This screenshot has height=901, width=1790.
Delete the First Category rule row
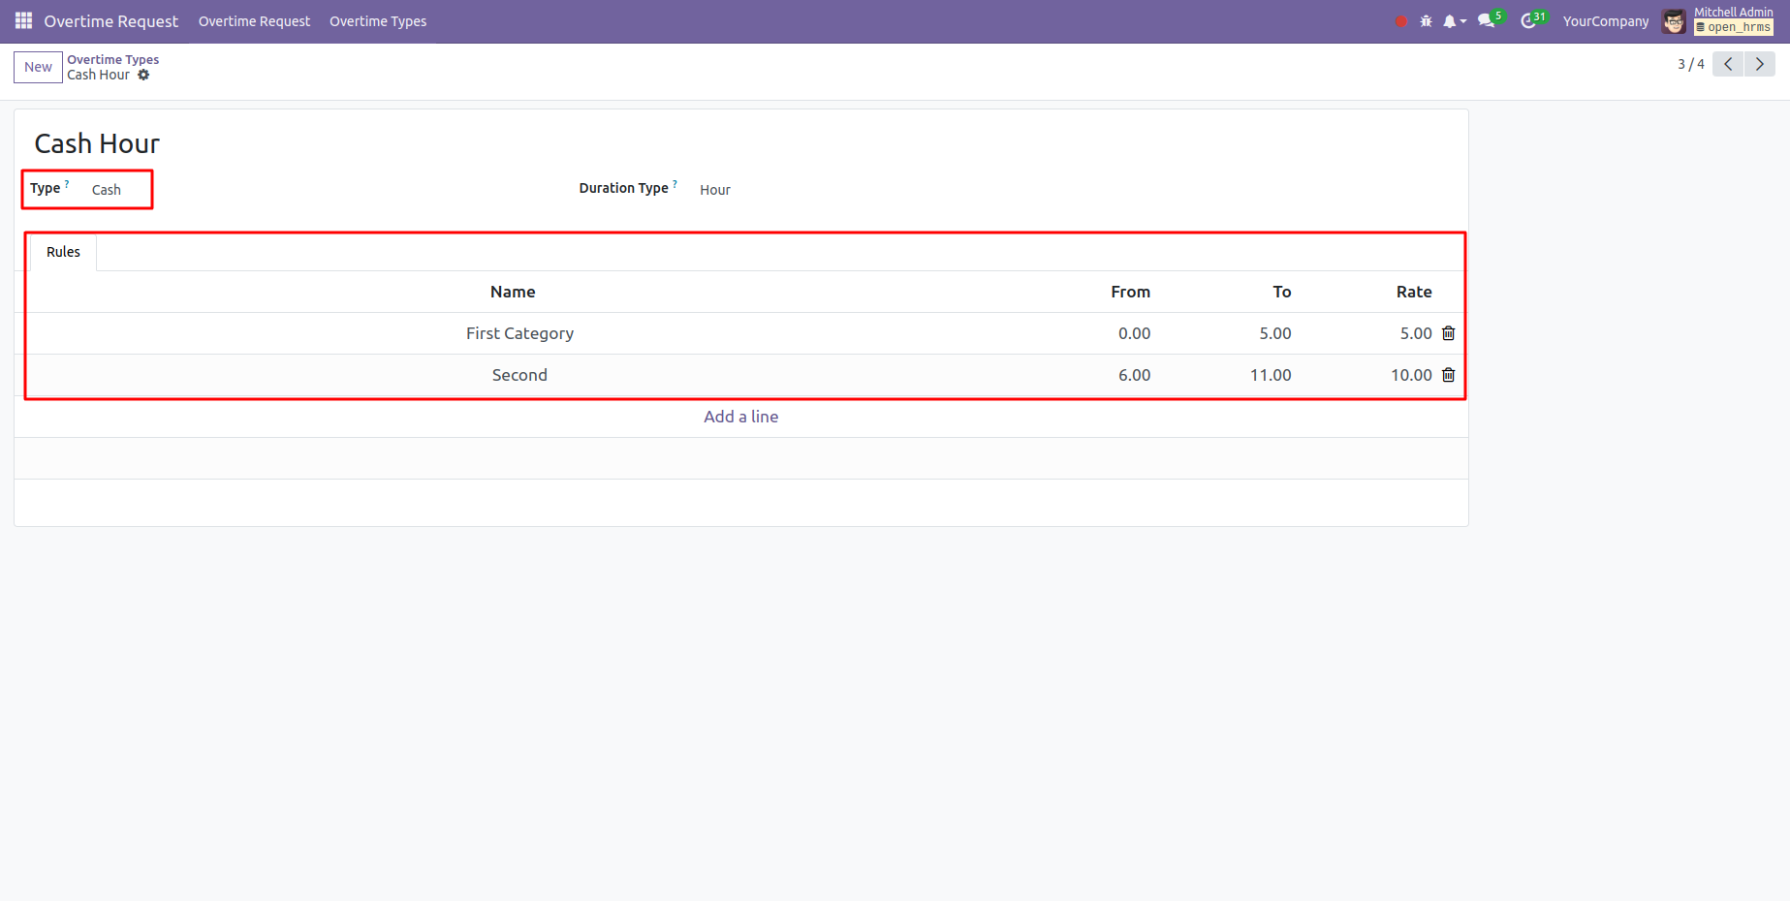click(x=1448, y=333)
